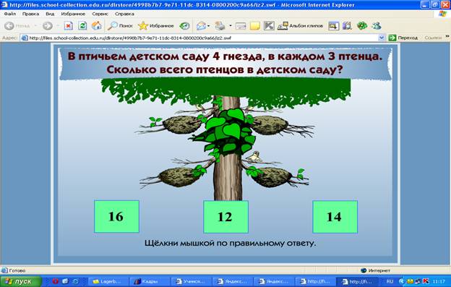Click the green clover toolbar icon
Image resolution: width=451 pixels, height=287 pixels.
point(362,26)
